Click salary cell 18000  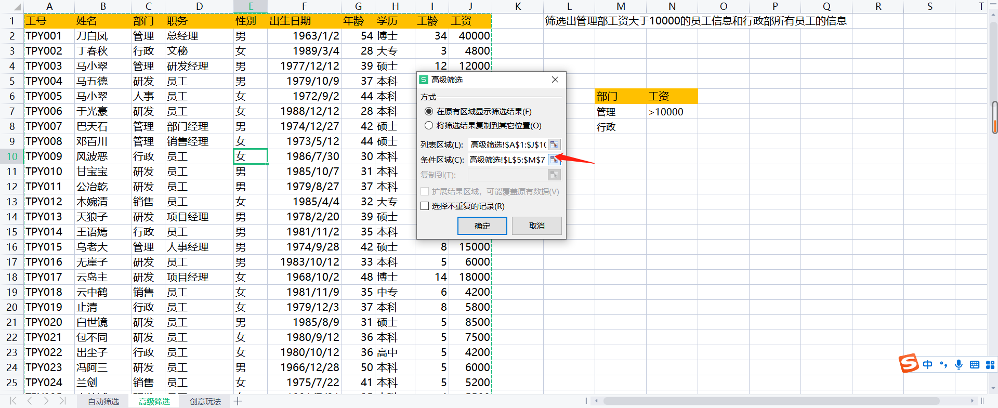(470, 277)
